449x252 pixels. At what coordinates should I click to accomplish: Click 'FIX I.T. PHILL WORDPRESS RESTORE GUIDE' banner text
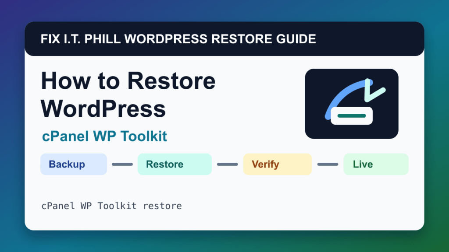point(178,39)
